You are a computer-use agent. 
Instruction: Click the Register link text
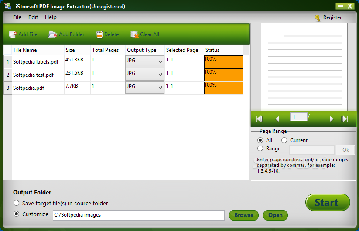tap(332, 17)
